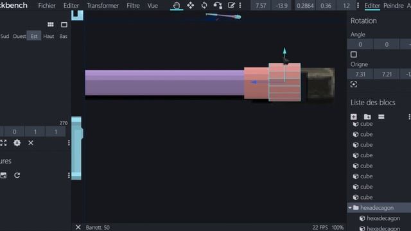Select the Pivot tool

click(x=218, y=5)
